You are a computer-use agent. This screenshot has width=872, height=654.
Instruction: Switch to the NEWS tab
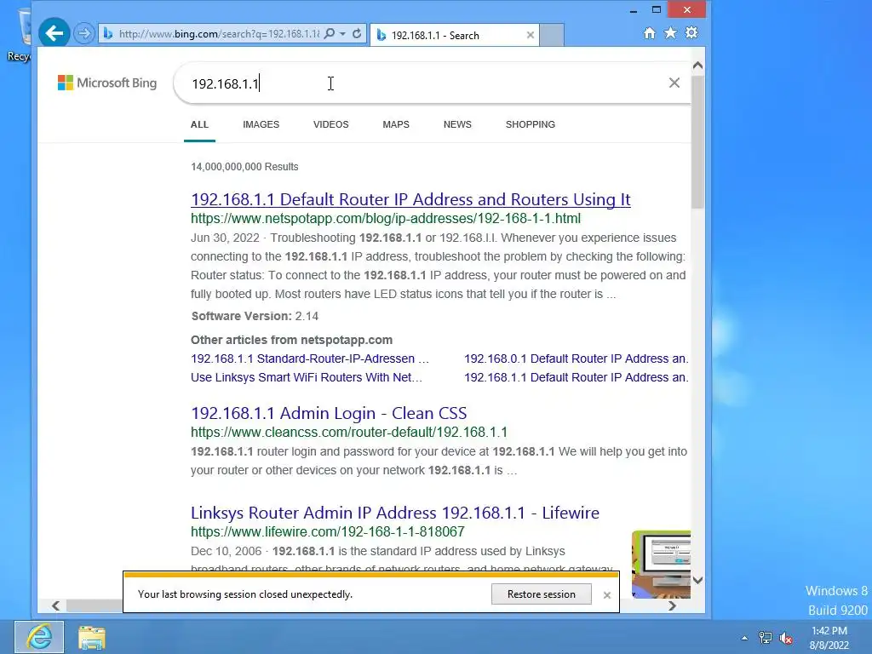pyautogui.click(x=457, y=124)
